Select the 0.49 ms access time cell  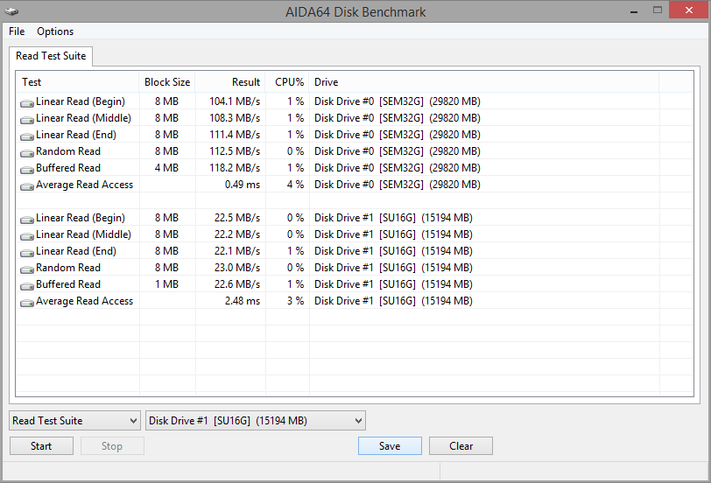click(243, 185)
